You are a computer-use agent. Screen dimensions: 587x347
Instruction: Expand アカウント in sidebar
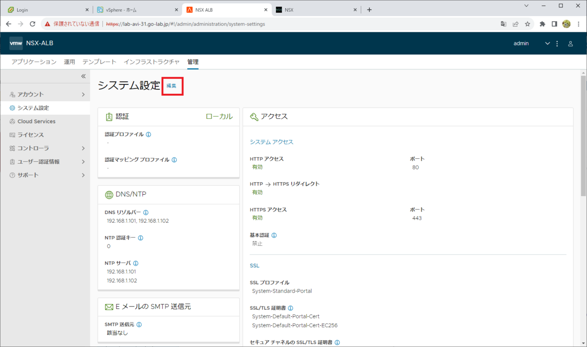click(83, 94)
